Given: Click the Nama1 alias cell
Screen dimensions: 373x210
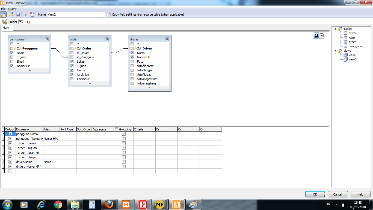Looking at the screenshot, I should [52, 162].
